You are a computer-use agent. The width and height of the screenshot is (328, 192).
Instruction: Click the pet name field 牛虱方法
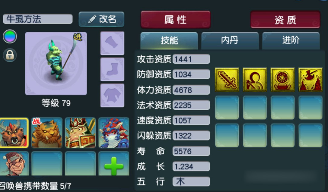coord(38,19)
